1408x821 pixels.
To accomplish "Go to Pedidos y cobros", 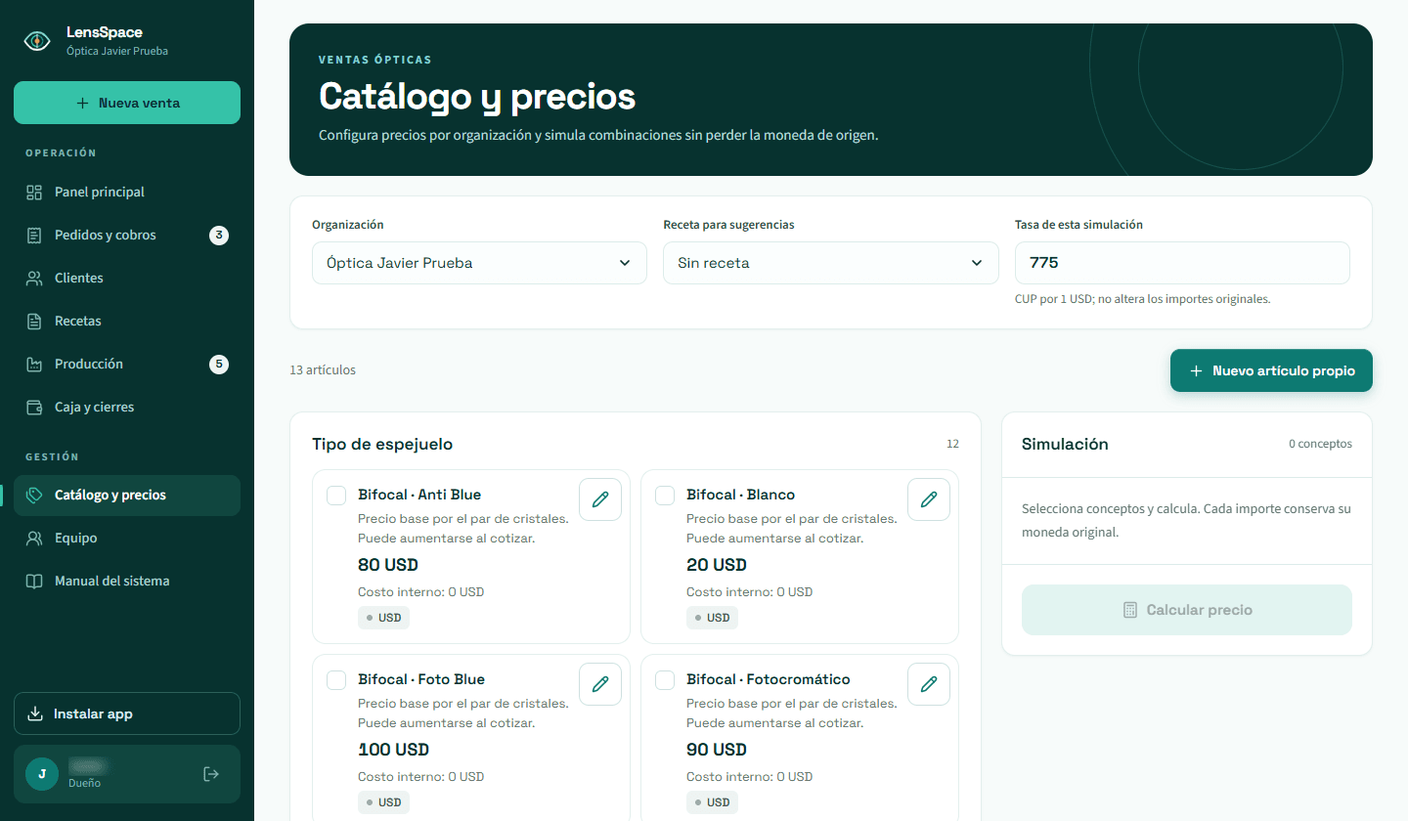I will coord(127,236).
